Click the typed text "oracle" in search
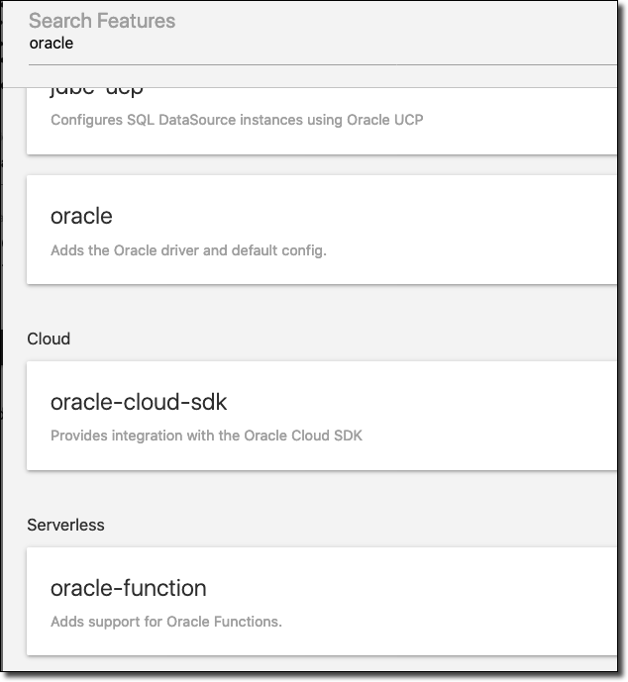Screen dimensions: 628x682 tap(52, 44)
